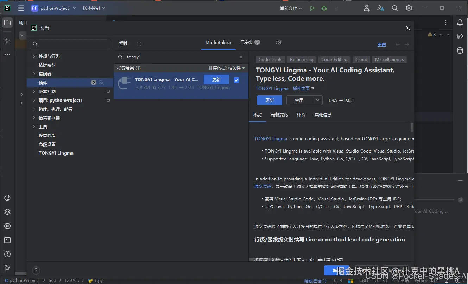This screenshot has width=468, height=284.
Task: Cancel the background progress task
Action: [460, 200]
